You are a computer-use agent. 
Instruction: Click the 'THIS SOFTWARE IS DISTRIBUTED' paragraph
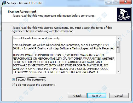[x=63, y=64]
